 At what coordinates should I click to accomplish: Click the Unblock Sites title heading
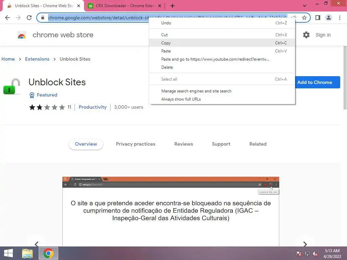[57, 82]
